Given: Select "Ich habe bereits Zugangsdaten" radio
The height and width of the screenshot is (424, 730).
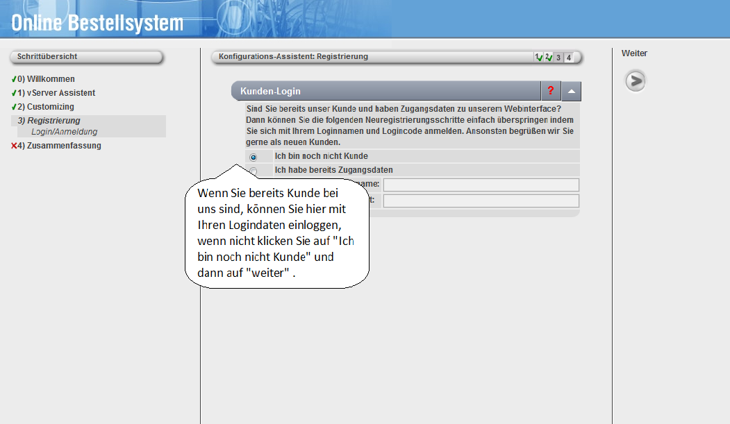Looking at the screenshot, I should tap(253, 171).
